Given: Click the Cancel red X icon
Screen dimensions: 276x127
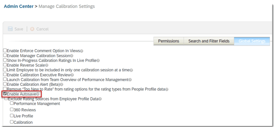Looking at the screenshot, I should (x=32, y=29).
